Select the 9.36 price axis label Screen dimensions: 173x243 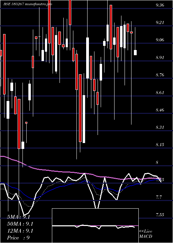point(160,5)
